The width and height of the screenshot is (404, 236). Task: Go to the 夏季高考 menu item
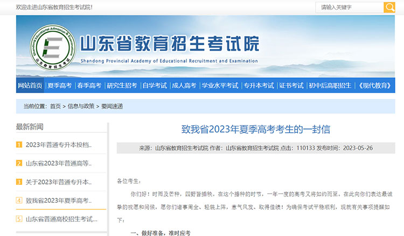pyautogui.click(x=59, y=85)
